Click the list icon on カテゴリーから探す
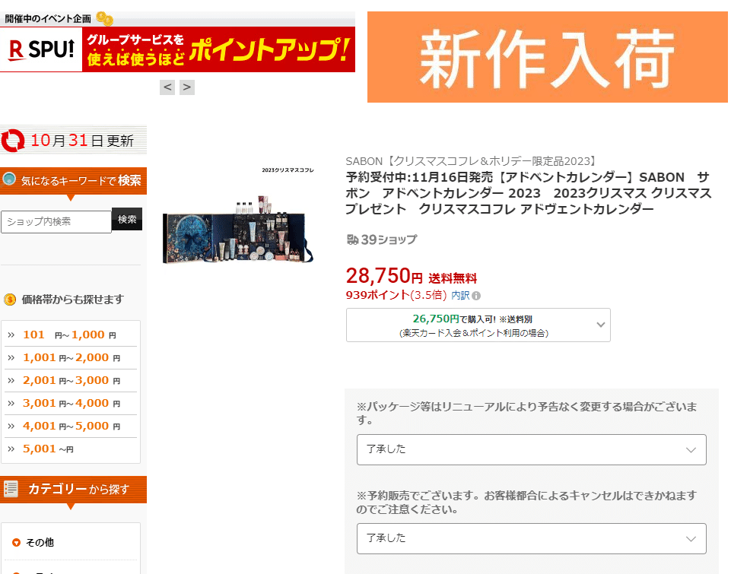This screenshot has width=731, height=574. click(x=11, y=489)
